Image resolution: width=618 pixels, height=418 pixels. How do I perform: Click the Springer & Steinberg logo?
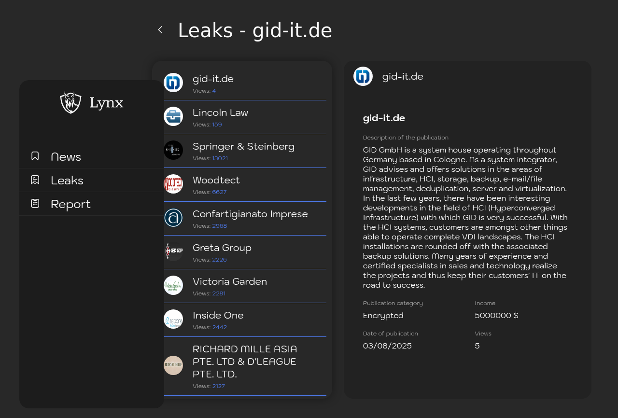coord(173,150)
